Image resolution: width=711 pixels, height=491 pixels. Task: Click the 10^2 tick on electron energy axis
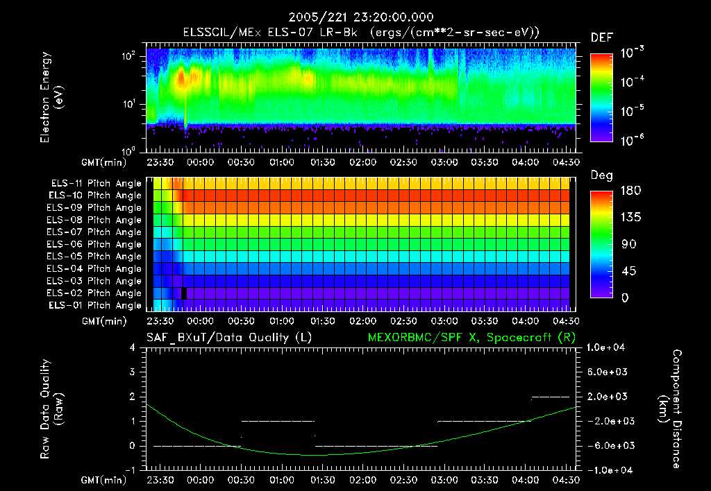click(x=128, y=56)
